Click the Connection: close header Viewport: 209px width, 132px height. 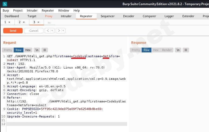pyautogui.click(x=23, y=94)
